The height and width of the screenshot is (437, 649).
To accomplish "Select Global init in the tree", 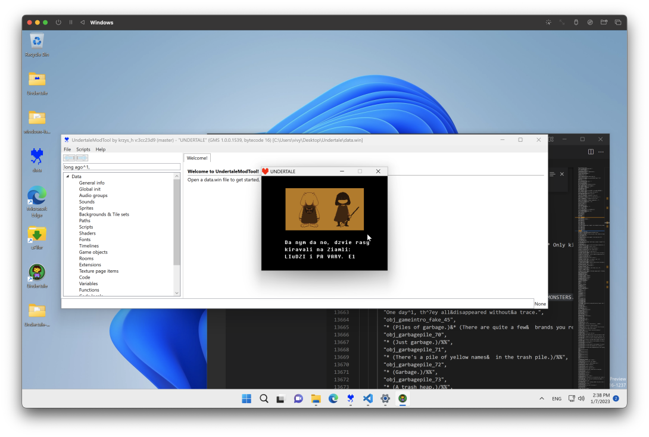I will pyautogui.click(x=90, y=189).
